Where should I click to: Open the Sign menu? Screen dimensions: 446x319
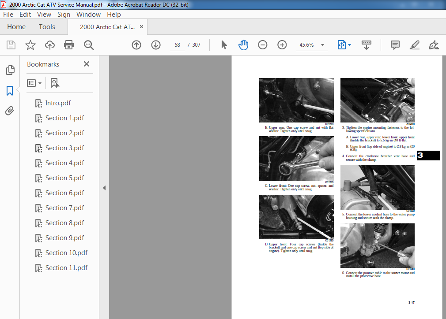[x=64, y=15]
